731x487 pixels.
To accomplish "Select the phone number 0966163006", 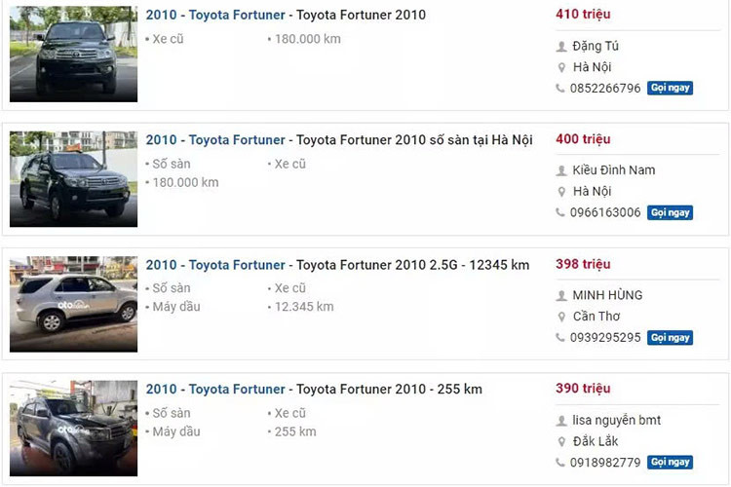I will 605,213.
